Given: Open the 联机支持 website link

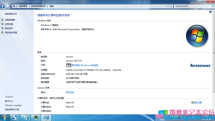Looking at the screenshot, I should tap(70, 92).
